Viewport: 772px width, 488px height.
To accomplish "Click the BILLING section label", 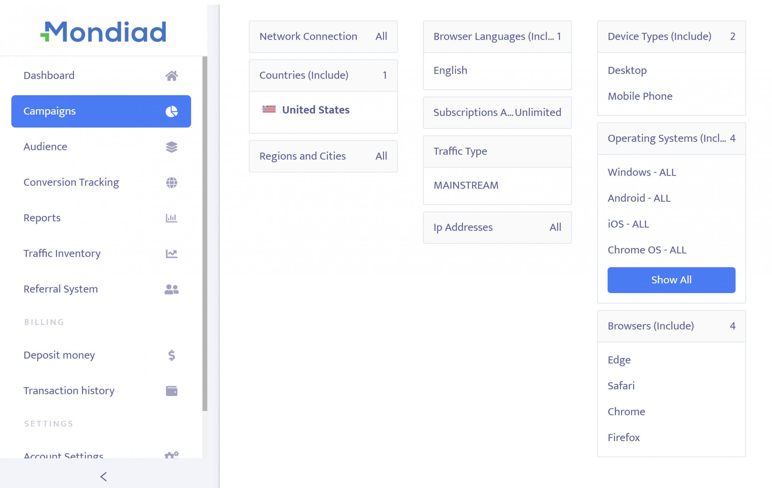I will [44, 322].
